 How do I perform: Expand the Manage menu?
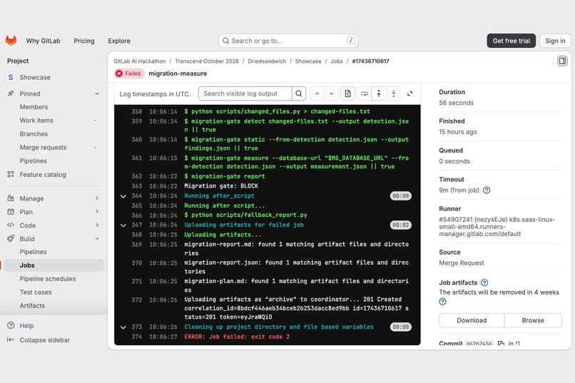pyautogui.click(x=97, y=198)
